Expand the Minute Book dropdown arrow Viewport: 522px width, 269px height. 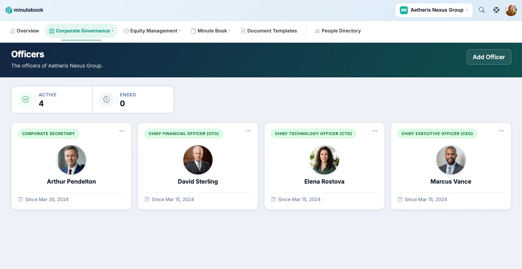pyautogui.click(x=229, y=31)
